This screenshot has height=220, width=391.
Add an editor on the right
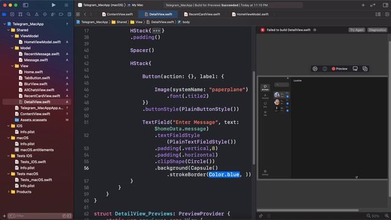coord(387,15)
